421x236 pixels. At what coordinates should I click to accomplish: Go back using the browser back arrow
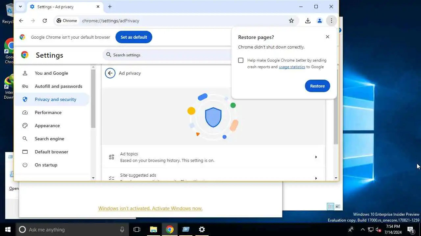tap(21, 21)
